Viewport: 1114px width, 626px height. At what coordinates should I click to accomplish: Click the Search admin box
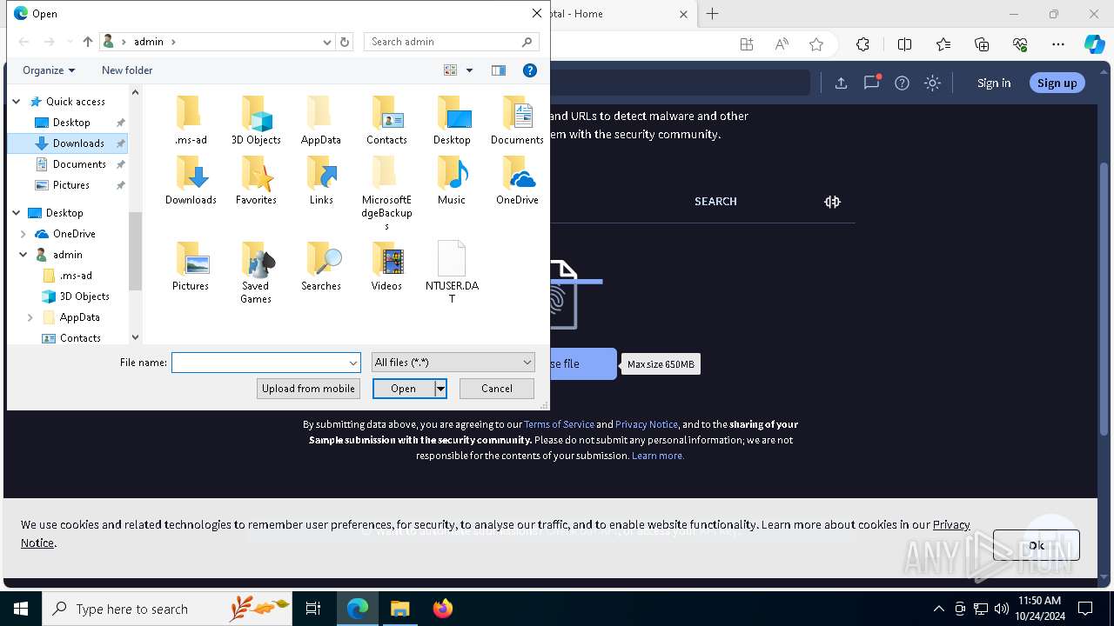[451, 42]
